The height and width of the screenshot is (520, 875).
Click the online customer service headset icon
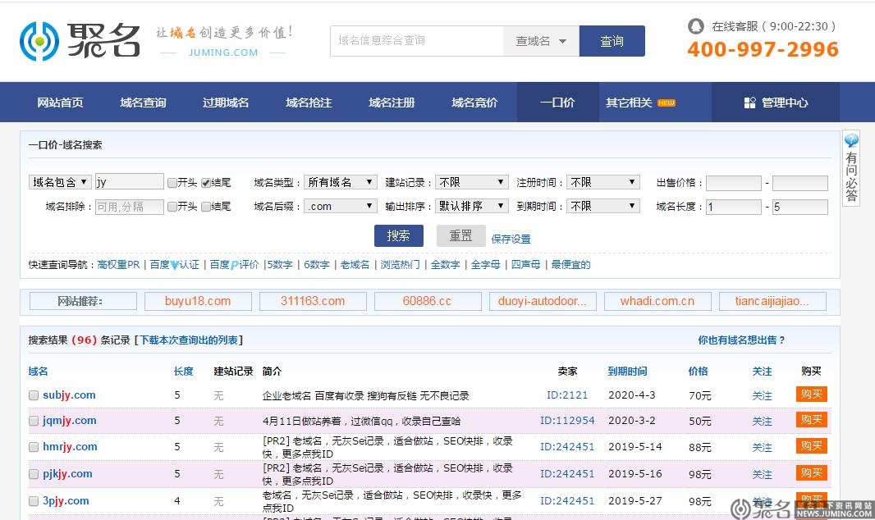(696, 26)
